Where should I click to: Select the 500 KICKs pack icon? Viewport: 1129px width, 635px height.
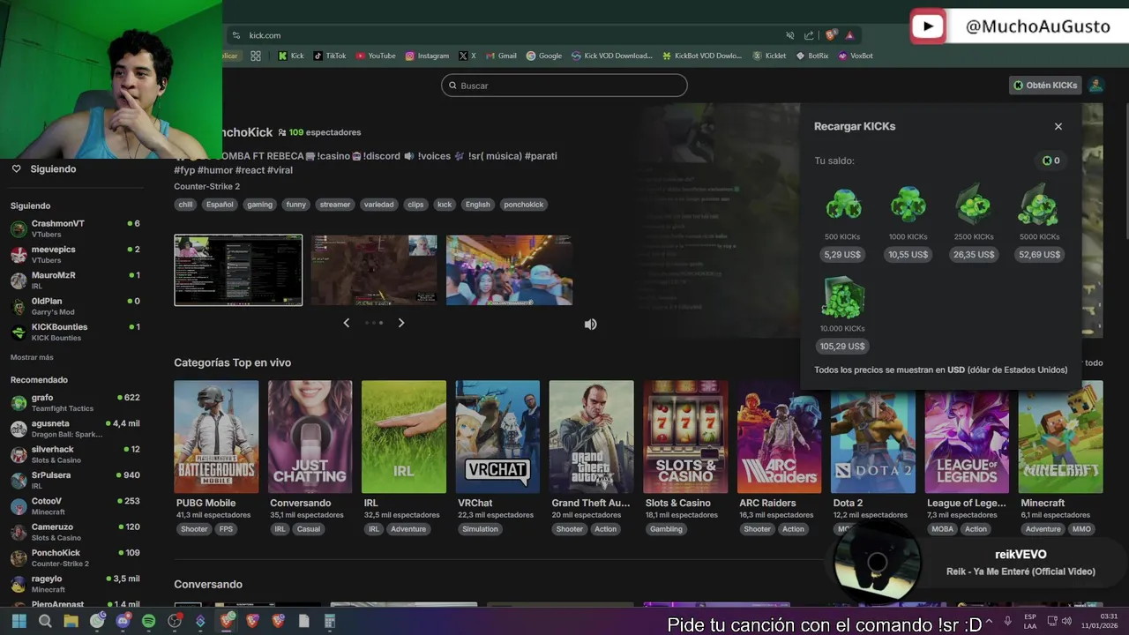(843, 205)
